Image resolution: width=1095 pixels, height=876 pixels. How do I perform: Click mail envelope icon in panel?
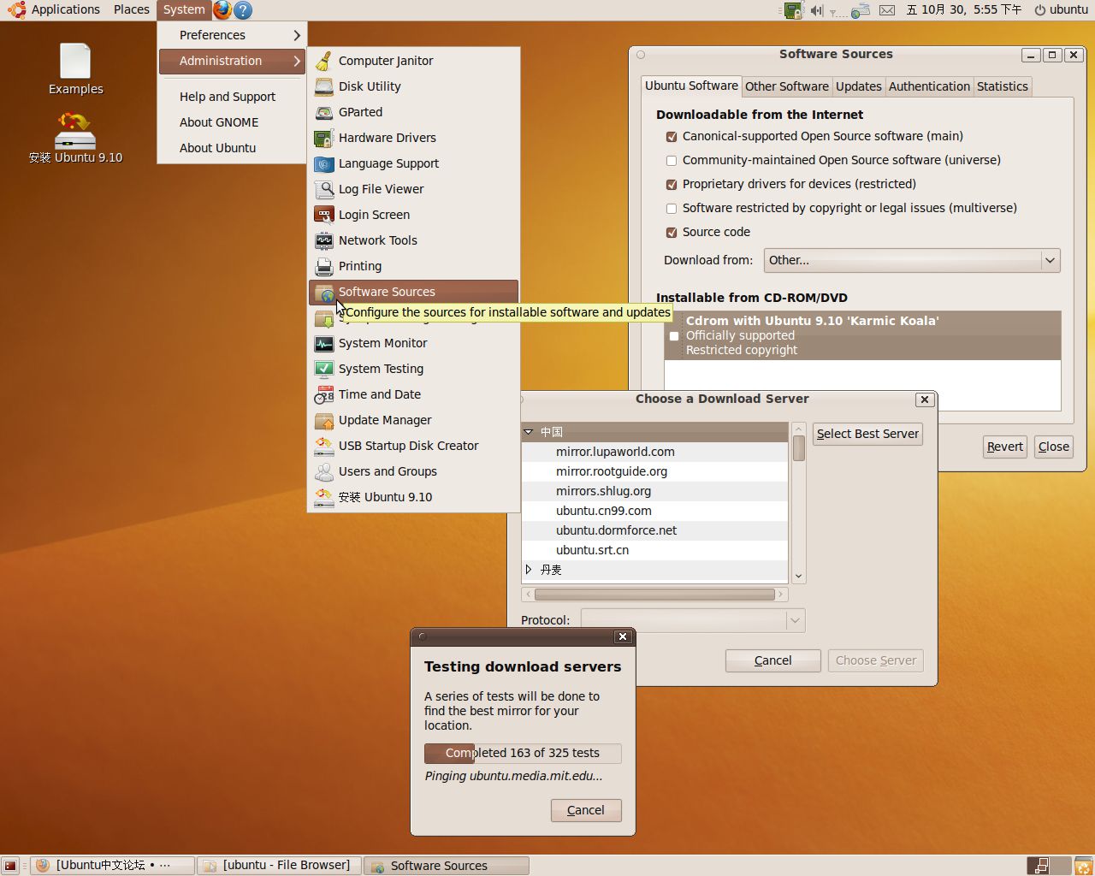click(887, 10)
